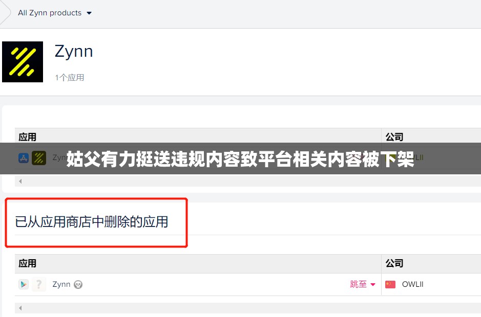
Task: Click the large Zynn logo thumbnail
Action: (23, 62)
